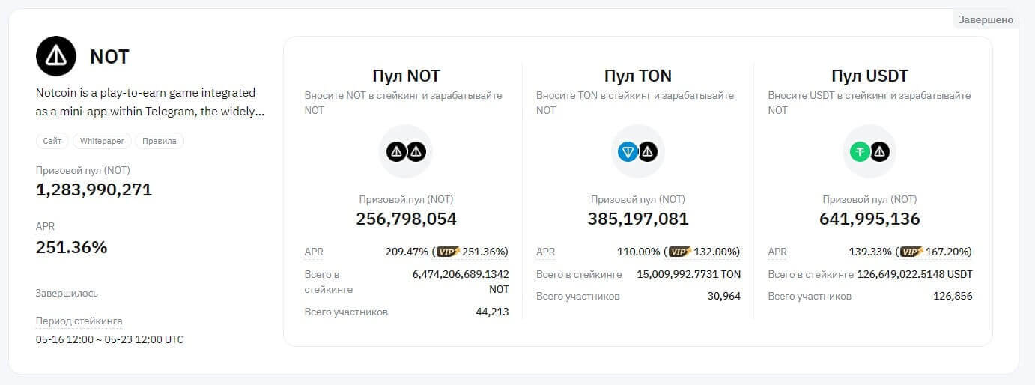Click the 641,995,136 prize pool in Пул USDT
The width and height of the screenshot is (1035, 385).
pos(869,219)
